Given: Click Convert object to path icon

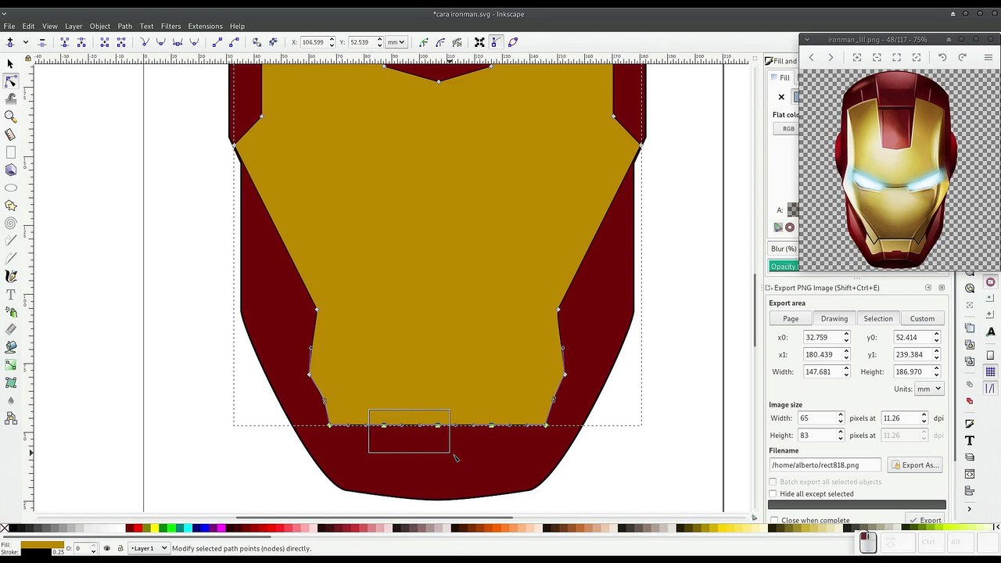Looking at the screenshot, I should [257, 42].
